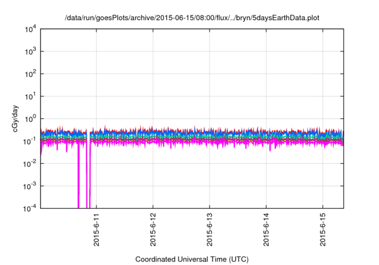
Task: Click the first magenta dropout spike before 2015-6-11
Action: (78, 176)
